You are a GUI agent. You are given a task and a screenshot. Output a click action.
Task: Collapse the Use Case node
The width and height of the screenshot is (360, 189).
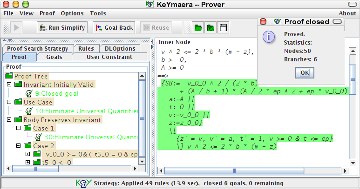pos(9,102)
